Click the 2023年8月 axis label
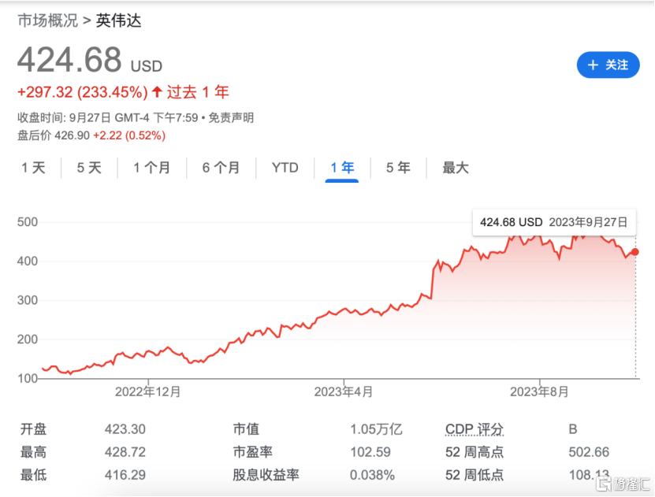 pos(539,391)
